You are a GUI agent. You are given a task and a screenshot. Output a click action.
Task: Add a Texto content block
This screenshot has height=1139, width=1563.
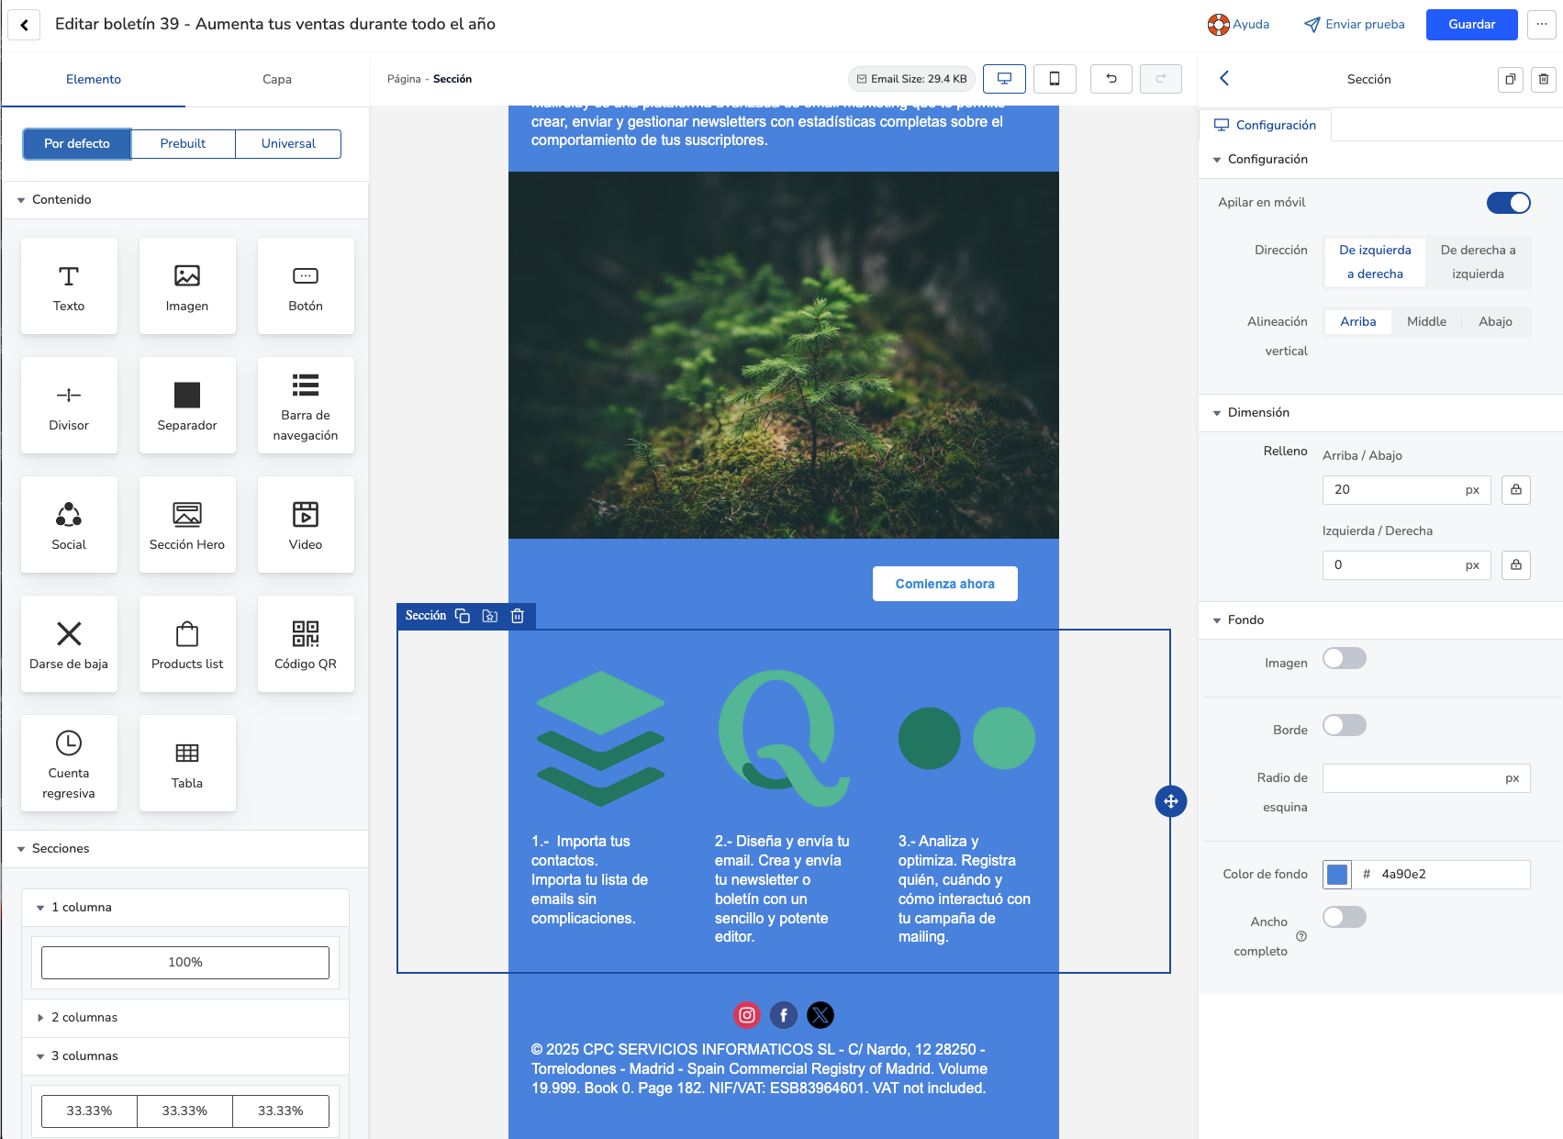click(69, 285)
